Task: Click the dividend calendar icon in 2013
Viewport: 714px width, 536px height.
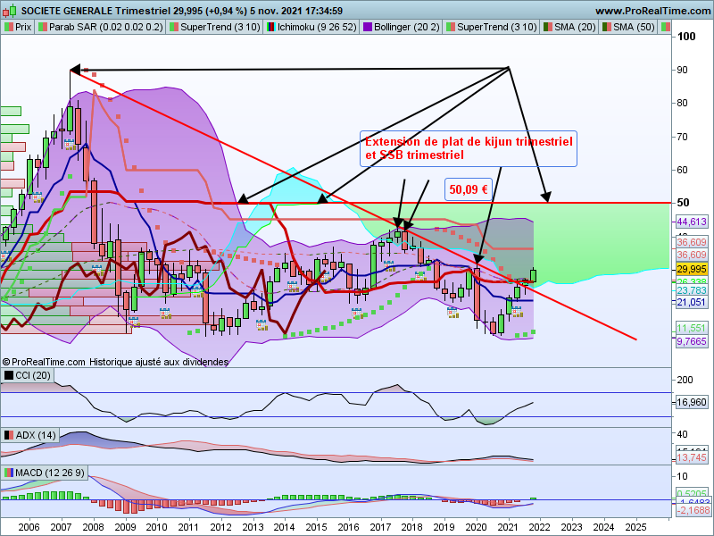Action: coord(262,325)
